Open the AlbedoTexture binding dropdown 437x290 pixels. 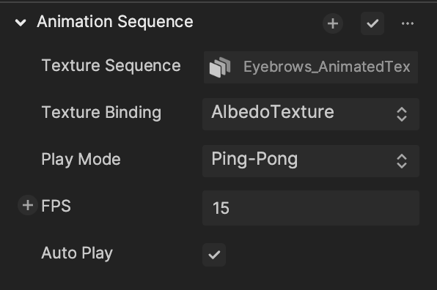(311, 114)
